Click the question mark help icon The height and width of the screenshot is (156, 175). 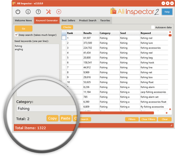click(38, 12)
